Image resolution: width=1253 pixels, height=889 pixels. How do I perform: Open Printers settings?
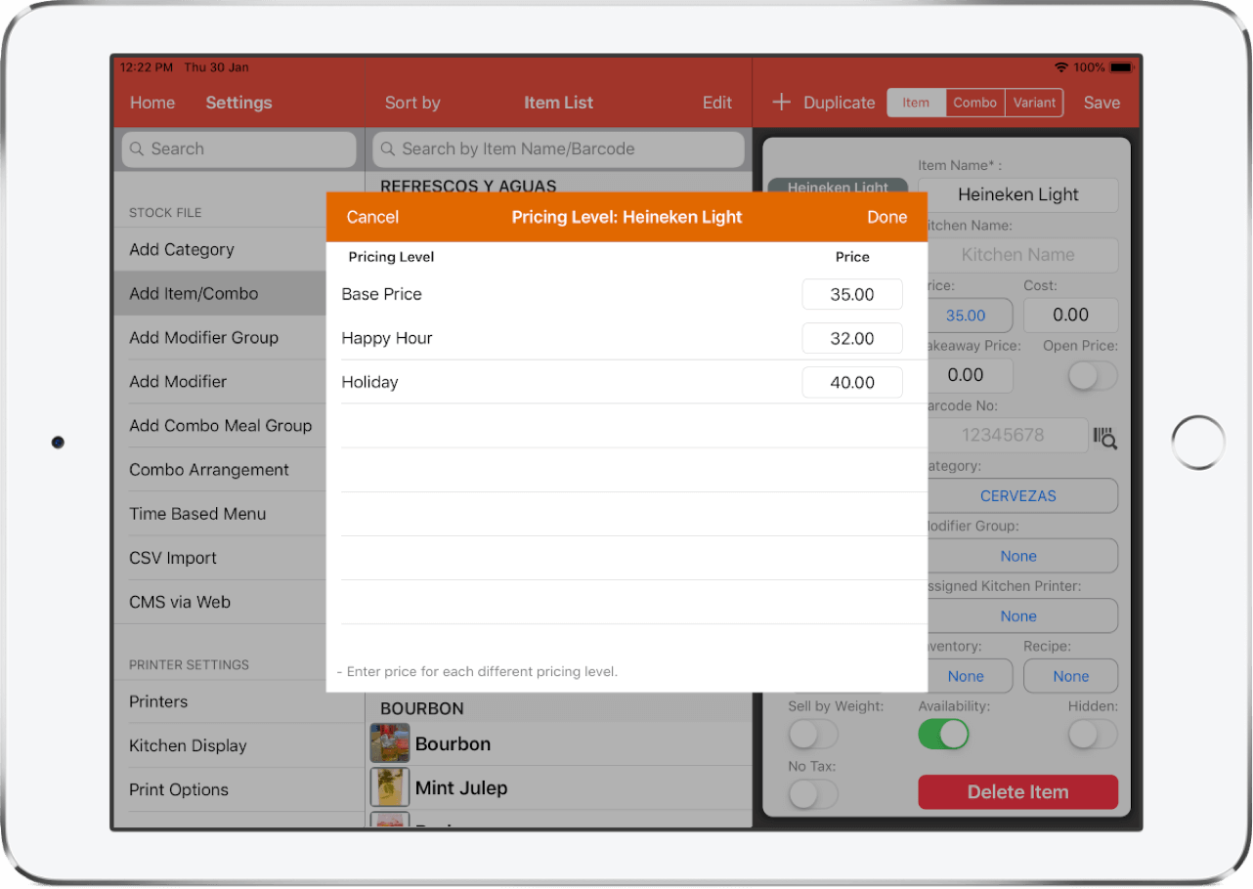(238, 701)
